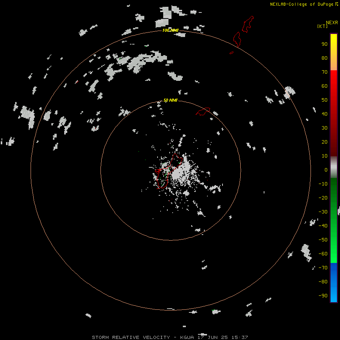
Task: Click the -80 value on the velocity scale
Action: [323, 282]
